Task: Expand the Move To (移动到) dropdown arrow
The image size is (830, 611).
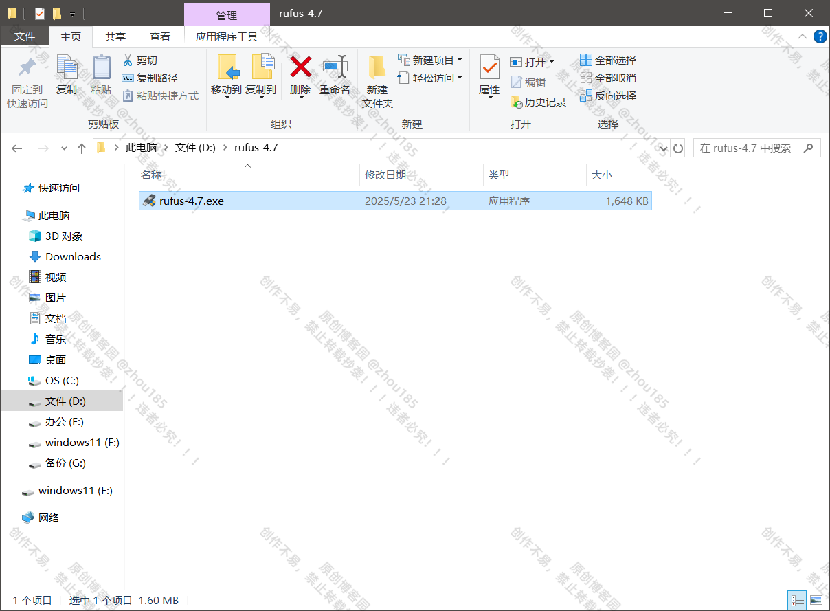Action: pos(226,98)
